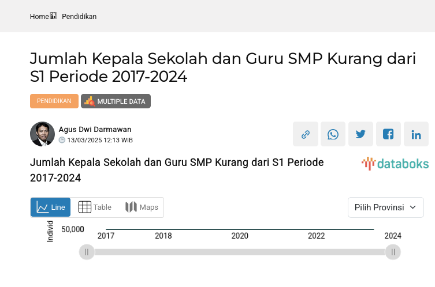Open the Pendidikan breadcrumb link
This screenshot has height=287, width=435.
pos(79,17)
